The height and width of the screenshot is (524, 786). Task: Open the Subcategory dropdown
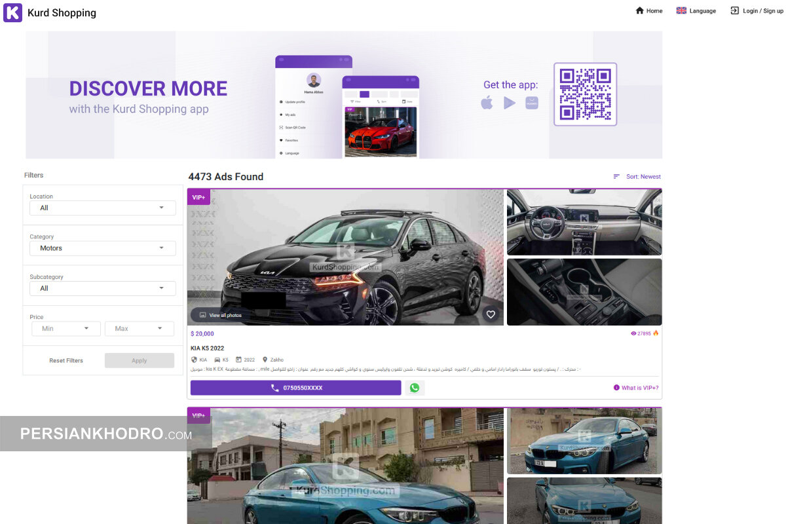pyautogui.click(x=103, y=288)
